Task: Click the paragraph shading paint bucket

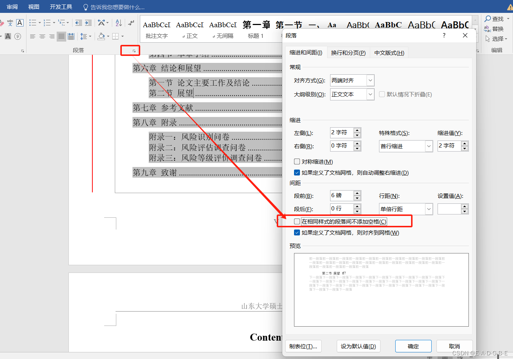Action: coord(101,36)
